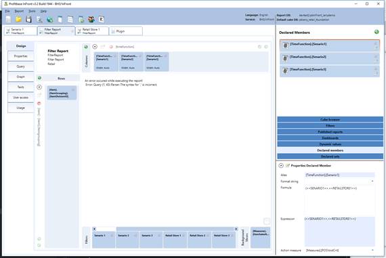Select the Retail Store 2 filter tile

199,240
